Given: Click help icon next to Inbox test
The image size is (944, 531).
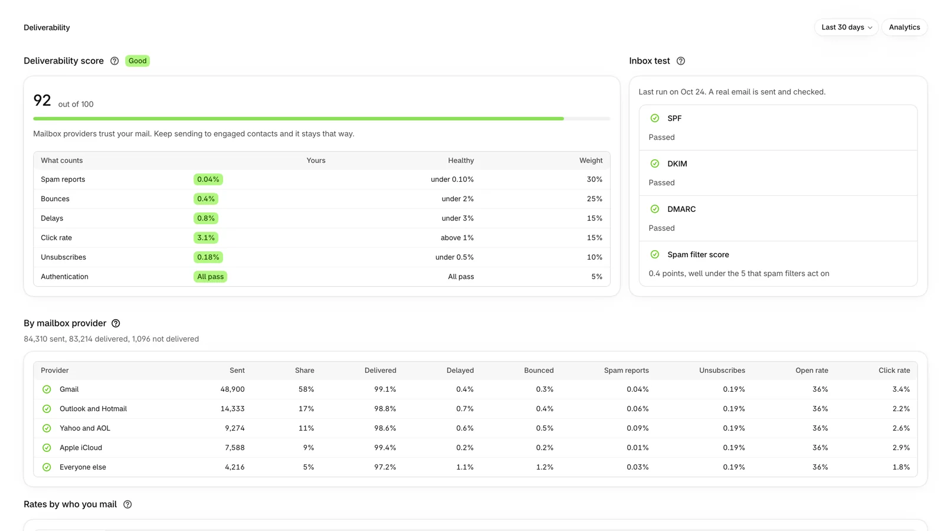Looking at the screenshot, I should tap(681, 61).
